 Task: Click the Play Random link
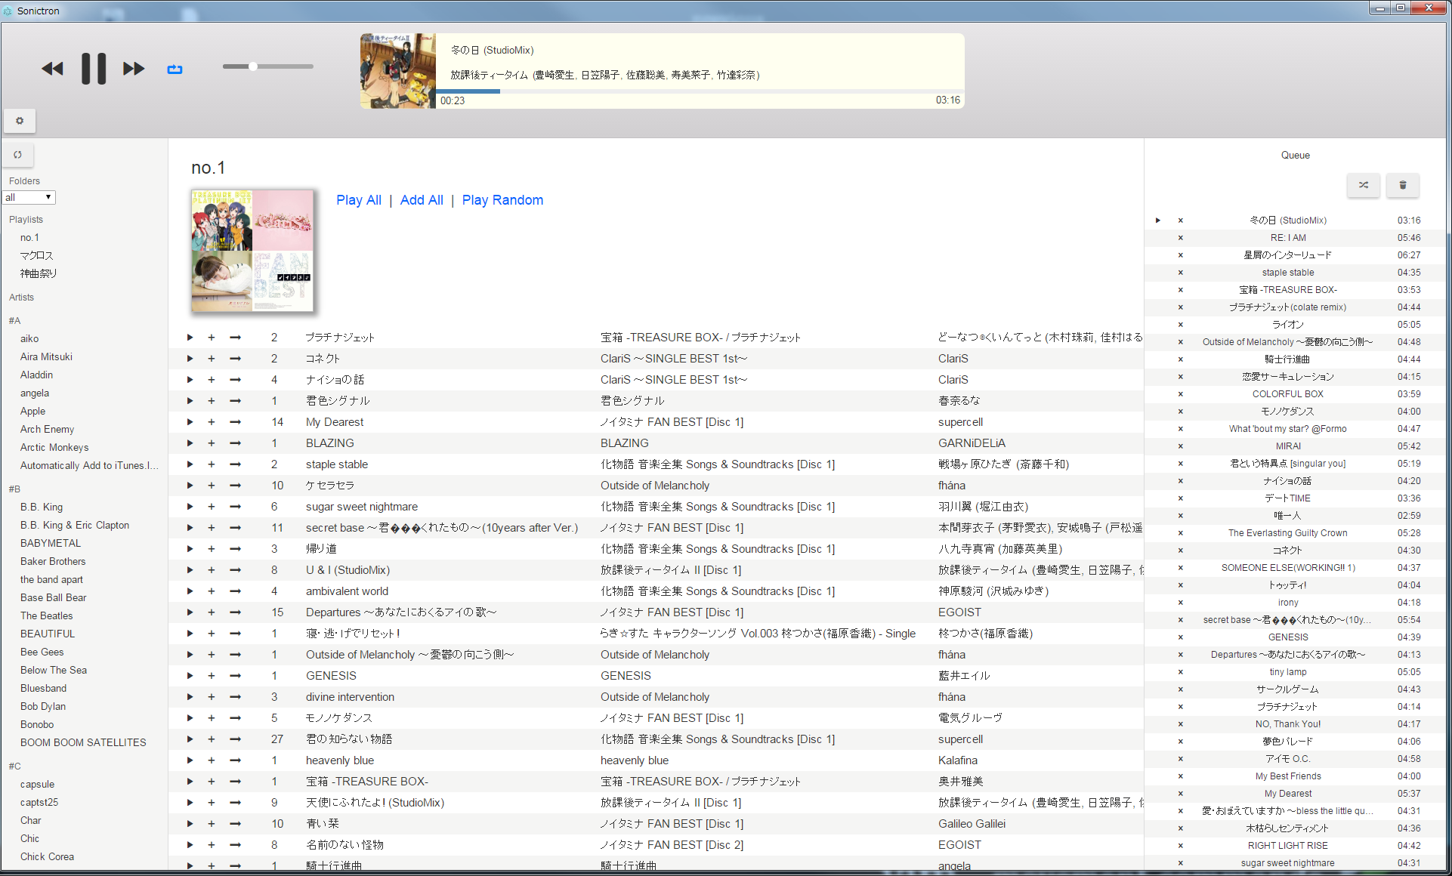pyautogui.click(x=502, y=200)
